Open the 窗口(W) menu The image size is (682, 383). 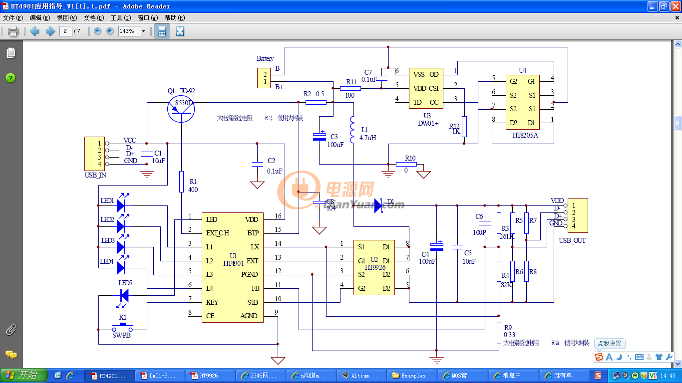pyautogui.click(x=147, y=17)
